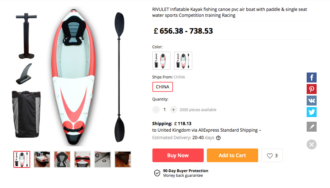Viewport: 330px width, 188px height.
Task: Expand the AliExpress Standard Shipping dropdown
Action: (260, 130)
